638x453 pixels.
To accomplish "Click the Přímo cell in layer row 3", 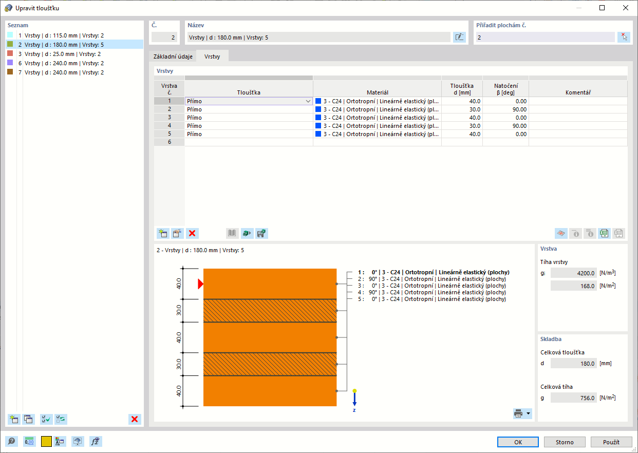I will click(x=249, y=118).
